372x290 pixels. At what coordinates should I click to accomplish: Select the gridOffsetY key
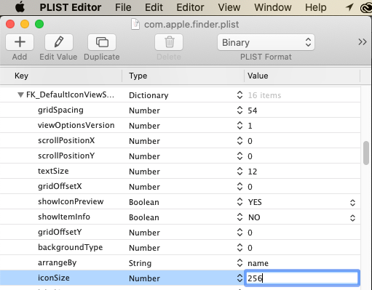(x=60, y=232)
